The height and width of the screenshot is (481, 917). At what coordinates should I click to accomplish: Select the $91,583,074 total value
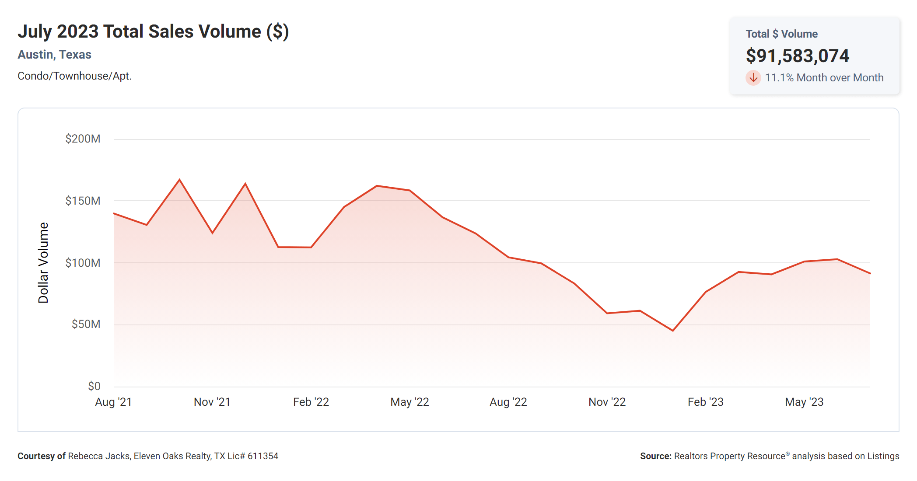797,56
